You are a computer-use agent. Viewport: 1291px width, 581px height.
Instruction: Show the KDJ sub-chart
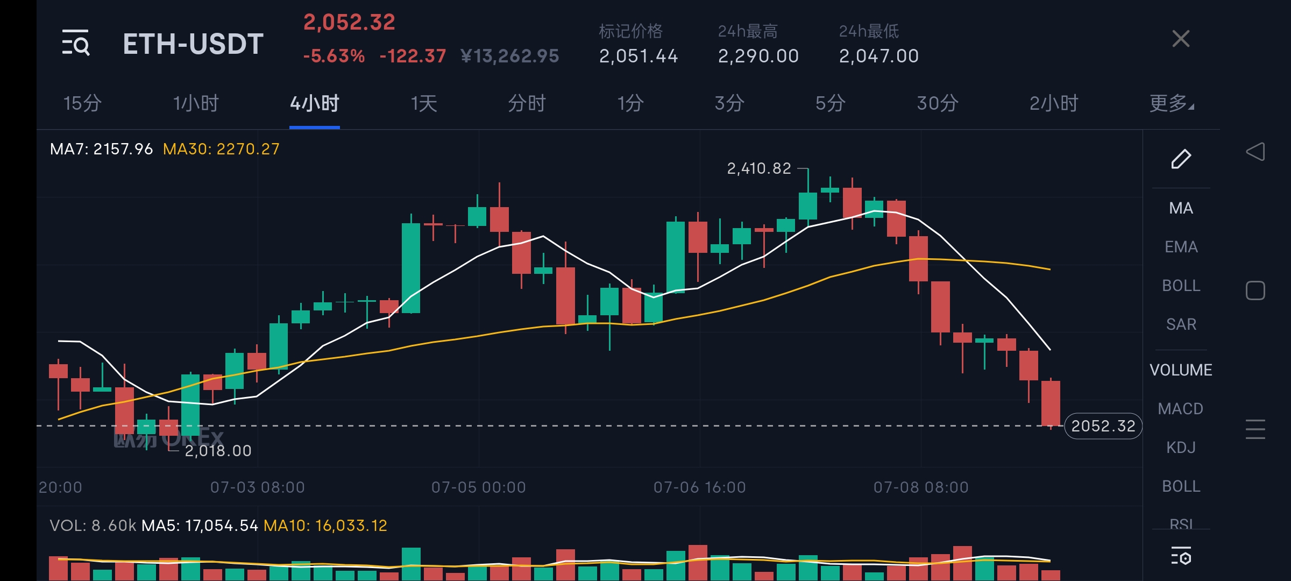[1181, 448]
